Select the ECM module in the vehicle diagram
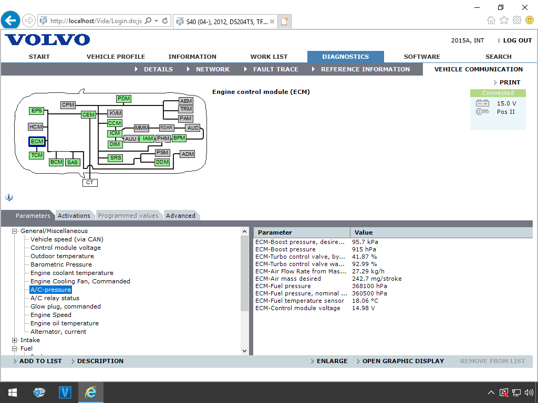Screen dimensions: 538x403 click(37, 141)
